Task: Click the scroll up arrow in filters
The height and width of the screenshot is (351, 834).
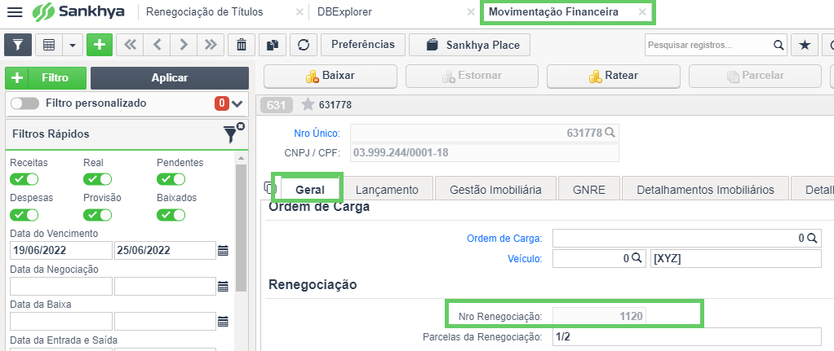Action: point(241,158)
